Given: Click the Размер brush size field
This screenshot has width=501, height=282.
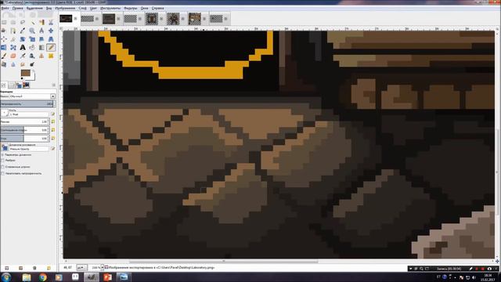Looking at the screenshot, I should coord(24,121).
